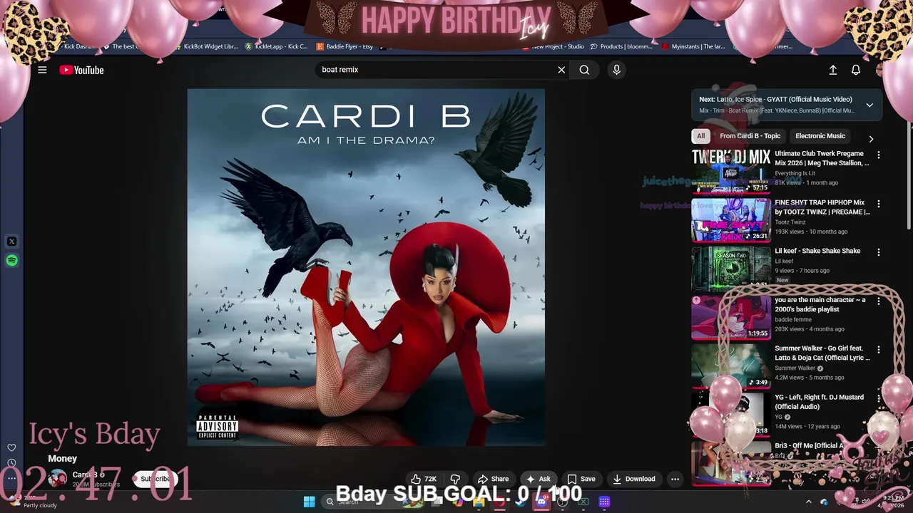Select From Cardi B - Topic chip

click(750, 136)
